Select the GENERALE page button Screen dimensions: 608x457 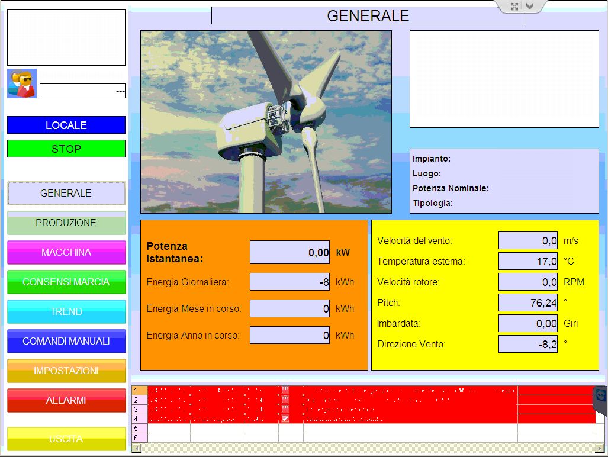pyautogui.click(x=66, y=193)
